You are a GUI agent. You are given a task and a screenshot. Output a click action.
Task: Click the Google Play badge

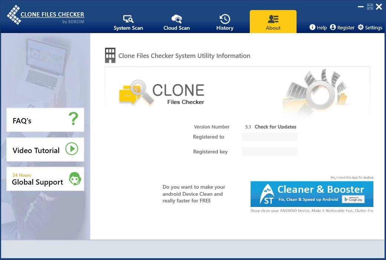coord(353,199)
